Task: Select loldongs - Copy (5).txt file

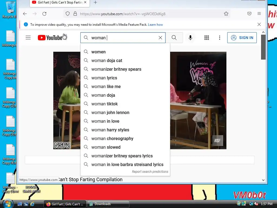Action: (10, 183)
